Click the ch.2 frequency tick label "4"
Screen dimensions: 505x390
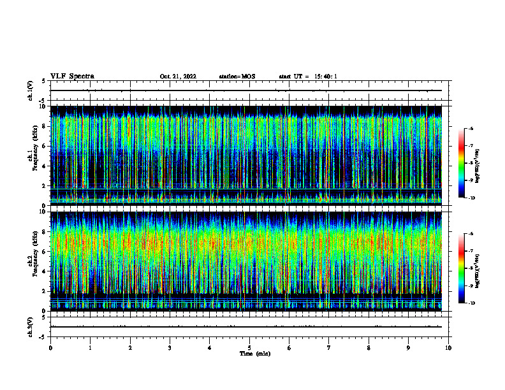coord(45,271)
